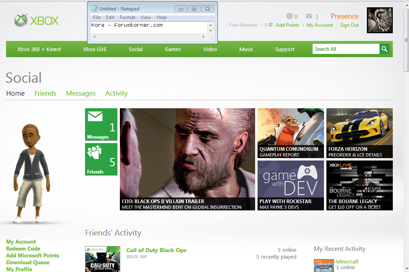Click Call of Duty Black Ops box art
This screenshot has height=272, width=409.
tap(102, 259)
